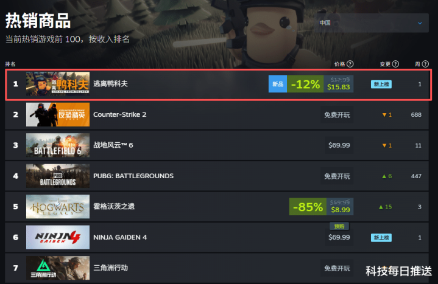Open the PUBG Battlegrounds cover image
The width and height of the screenshot is (438, 284).
(x=58, y=176)
